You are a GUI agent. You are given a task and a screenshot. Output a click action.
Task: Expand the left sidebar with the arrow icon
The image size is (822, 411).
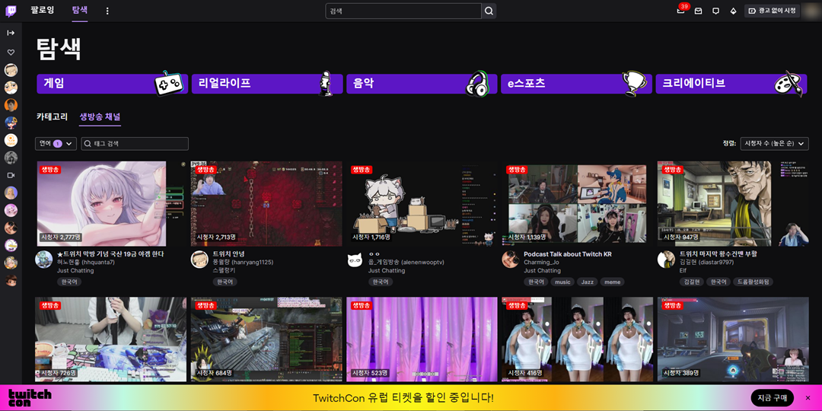tap(11, 33)
